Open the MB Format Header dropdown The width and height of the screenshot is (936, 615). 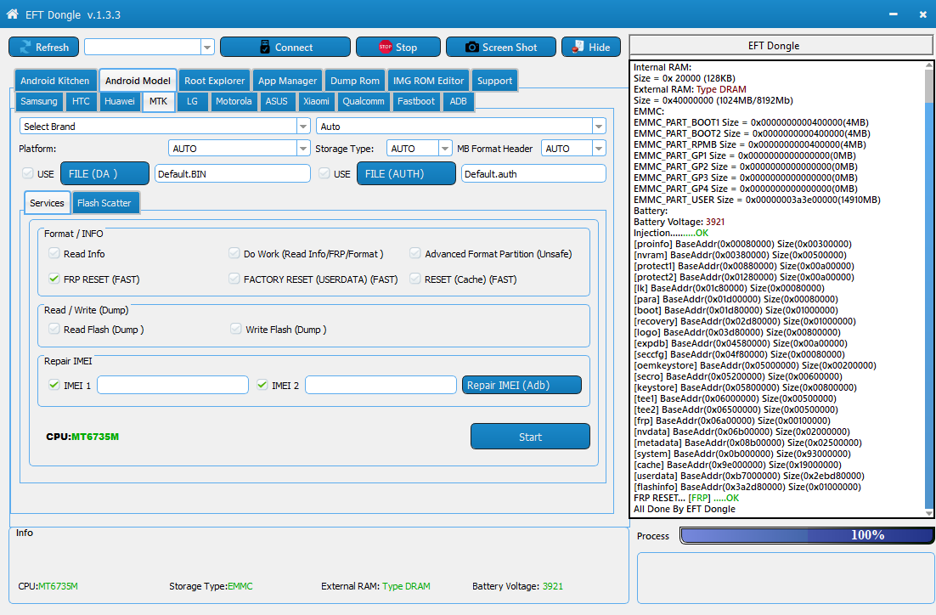tap(599, 149)
